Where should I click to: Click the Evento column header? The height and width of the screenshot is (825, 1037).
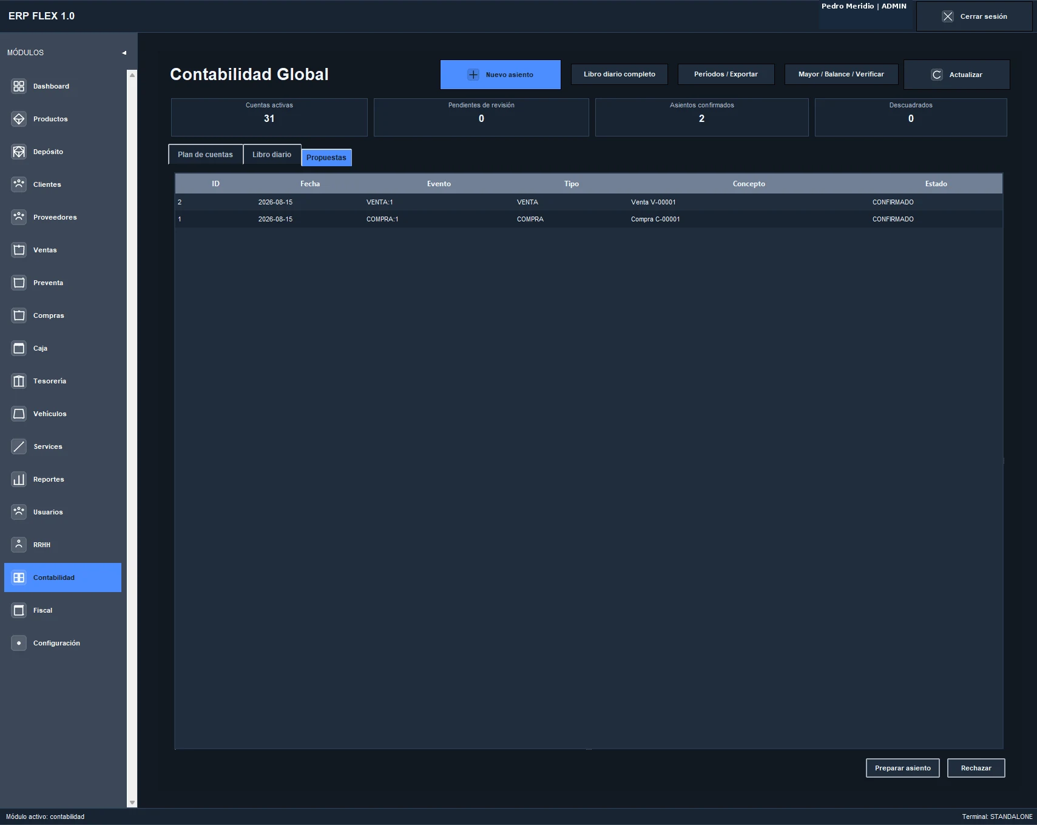(439, 184)
